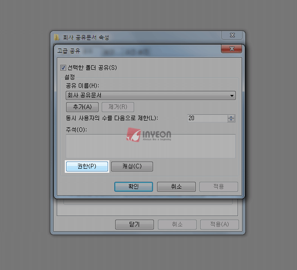Click the 제거(R) remove button
The height and width of the screenshot is (270, 297).
coord(118,107)
